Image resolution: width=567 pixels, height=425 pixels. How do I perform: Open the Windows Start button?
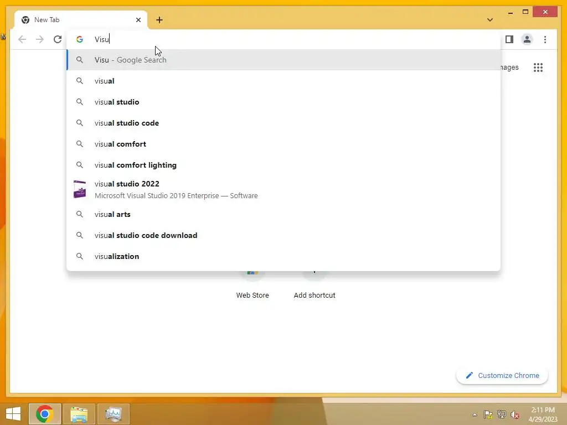[x=13, y=414]
